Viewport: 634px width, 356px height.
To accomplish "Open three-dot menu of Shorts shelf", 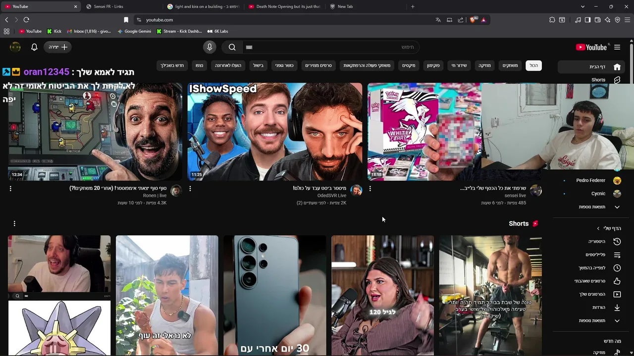I will (x=14, y=223).
